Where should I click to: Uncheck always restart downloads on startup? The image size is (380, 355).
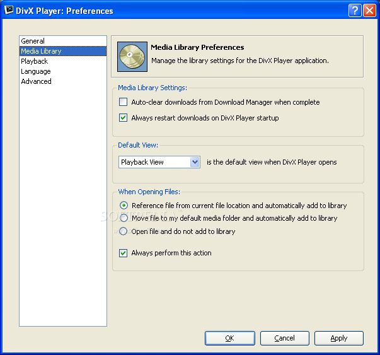(123, 118)
